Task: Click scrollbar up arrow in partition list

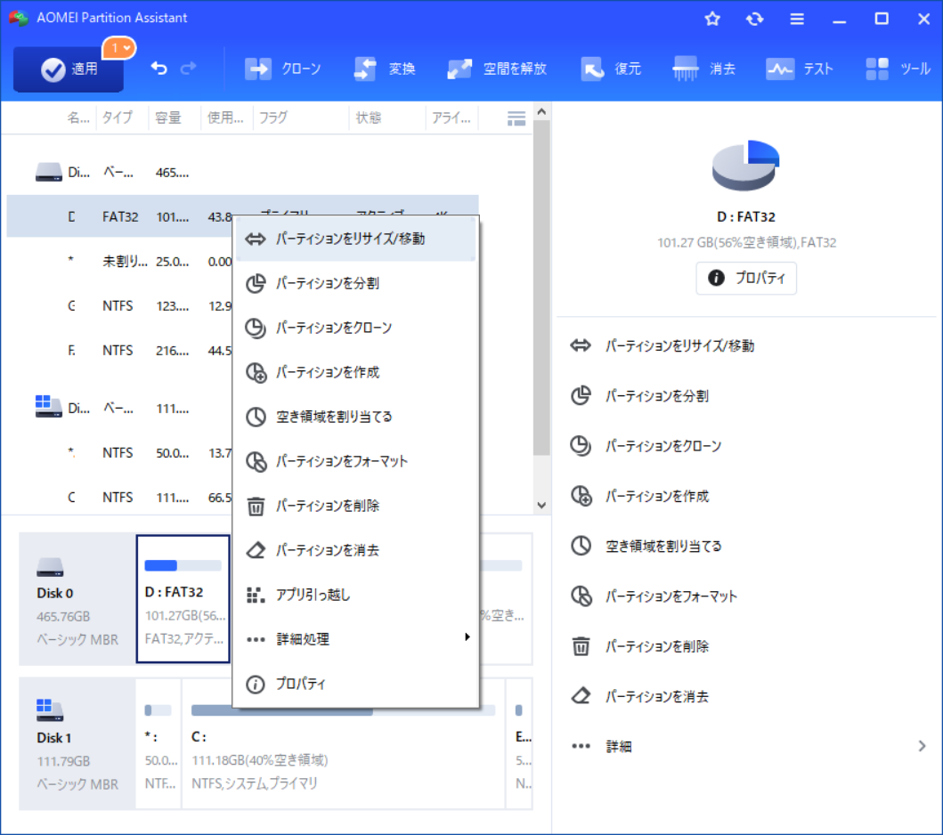Action: [541, 112]
